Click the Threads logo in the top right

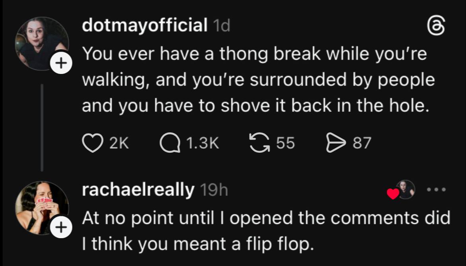[x=436, y=29]
